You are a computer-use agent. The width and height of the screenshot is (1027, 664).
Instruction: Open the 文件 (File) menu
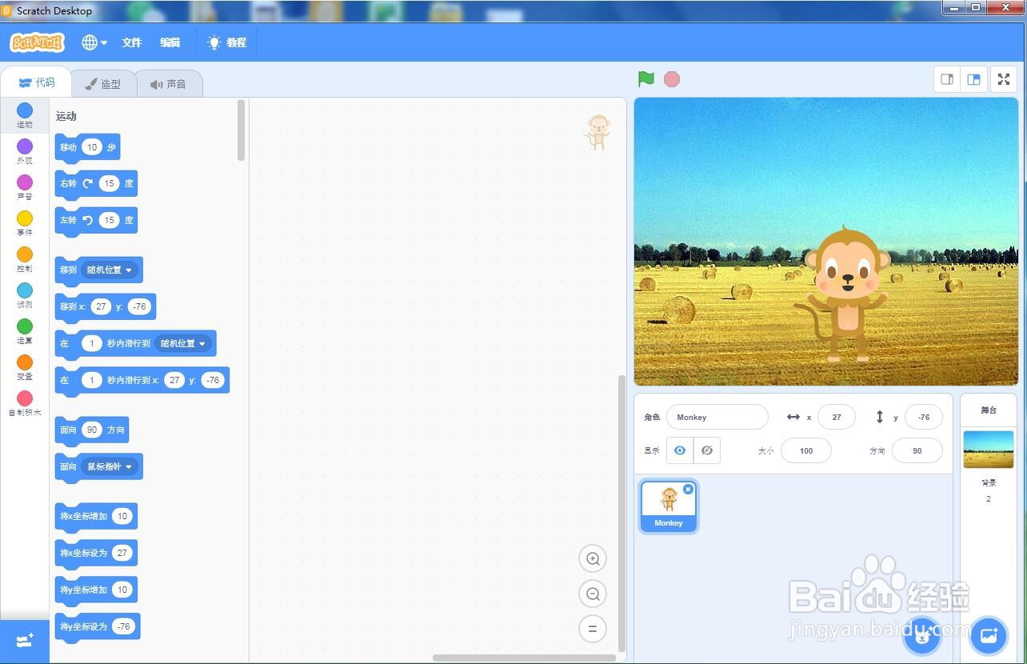tap(131, 42)
